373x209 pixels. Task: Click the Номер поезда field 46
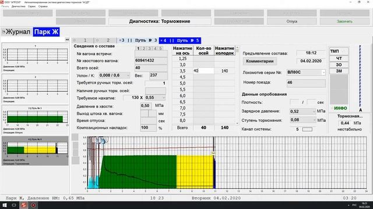(x=306, y=82)
